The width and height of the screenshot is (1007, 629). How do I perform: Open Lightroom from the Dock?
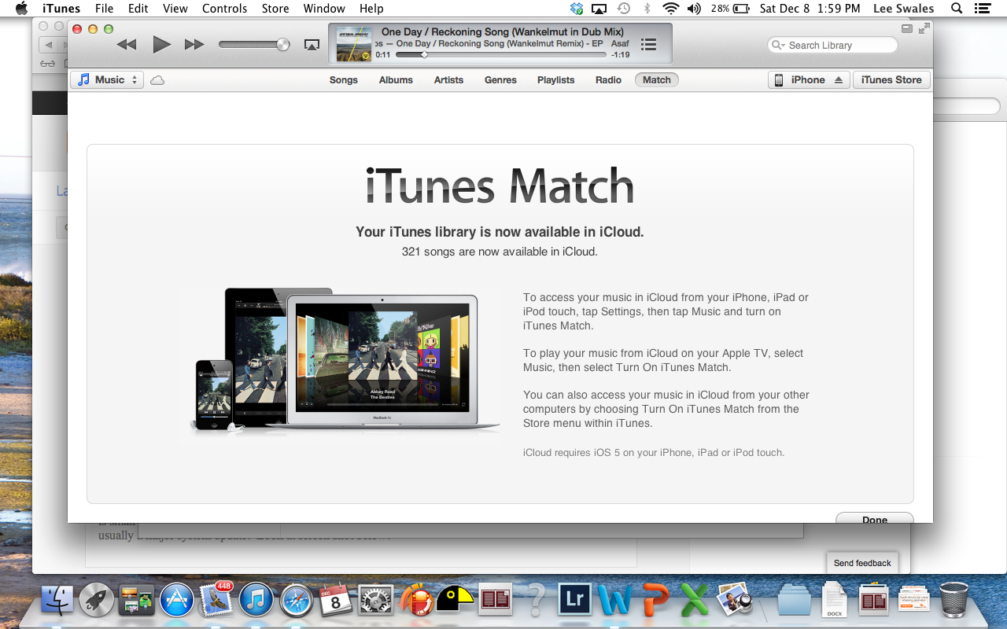coord(574,601)
